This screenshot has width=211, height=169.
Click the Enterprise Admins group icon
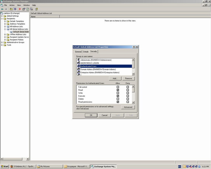tap(79, 72)
